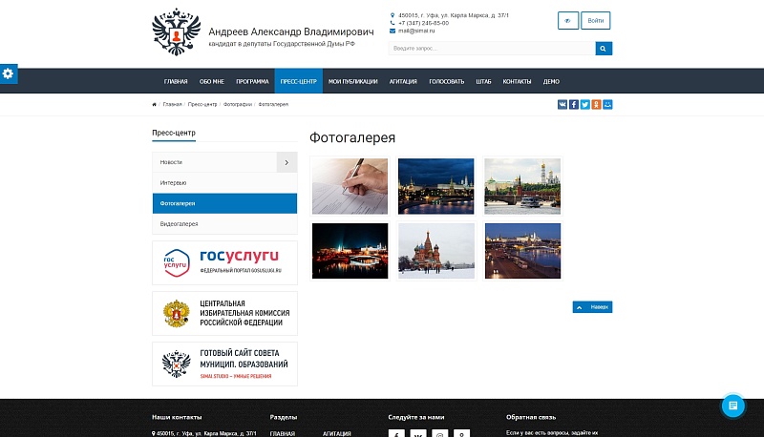Share the page via VK icon

(x=562, y=105)
